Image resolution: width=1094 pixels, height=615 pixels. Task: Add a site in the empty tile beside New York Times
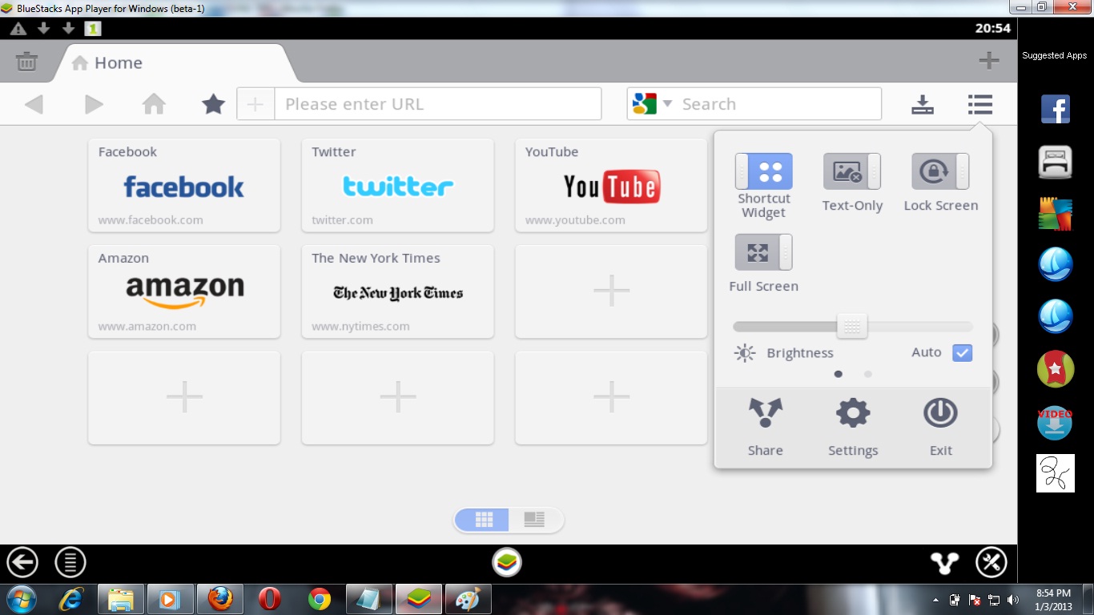(611, 291)
